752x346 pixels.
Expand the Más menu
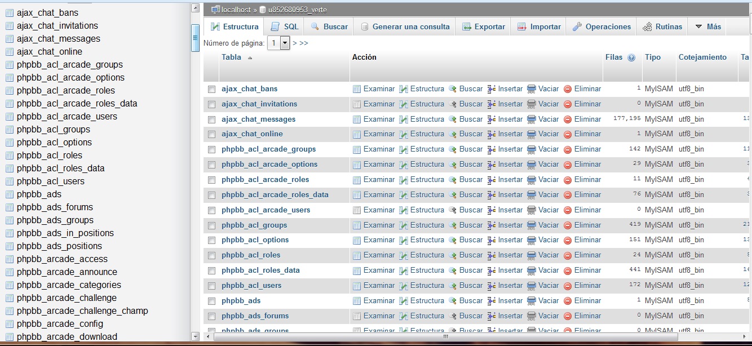point(708,26)
